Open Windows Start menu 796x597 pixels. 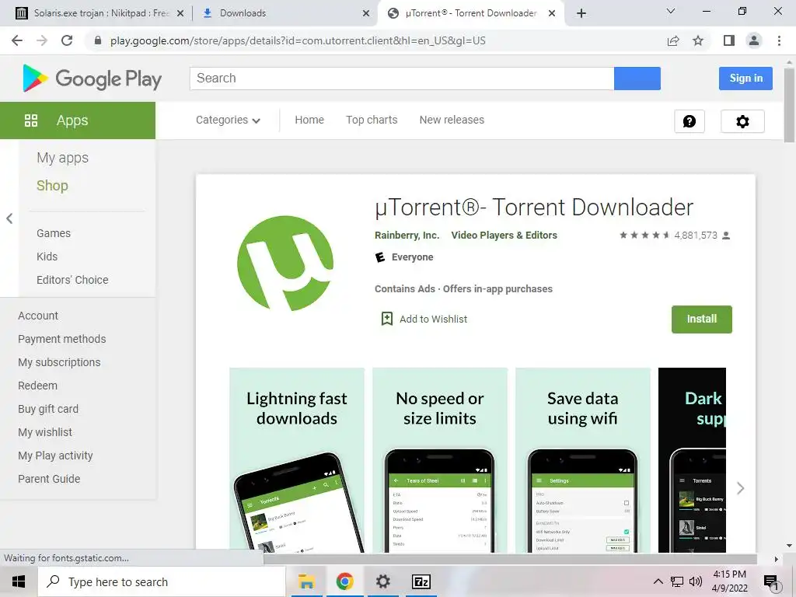click(19, 581)
